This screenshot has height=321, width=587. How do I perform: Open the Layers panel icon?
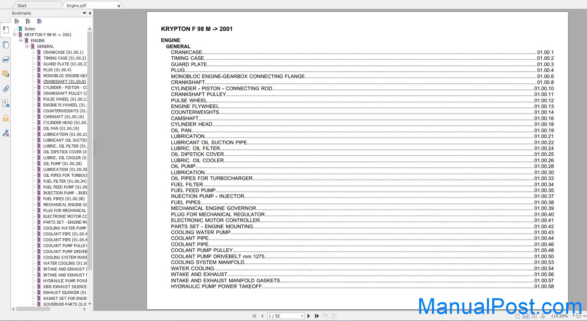(x=6, y=60)
